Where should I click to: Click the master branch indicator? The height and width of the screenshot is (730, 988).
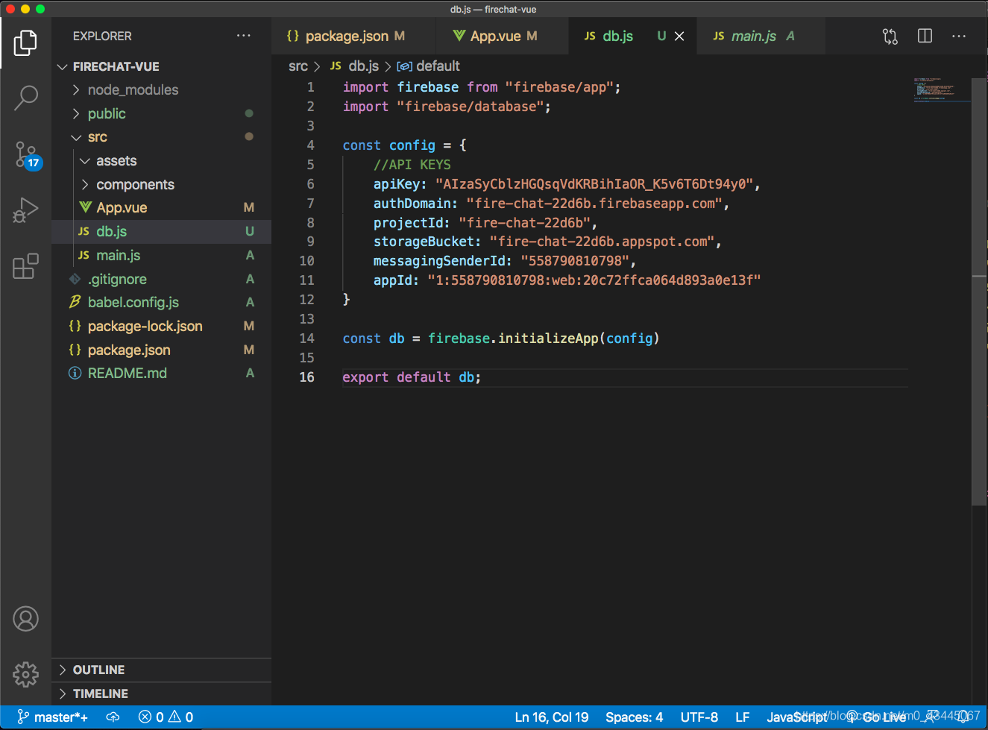tap(52, 717)
